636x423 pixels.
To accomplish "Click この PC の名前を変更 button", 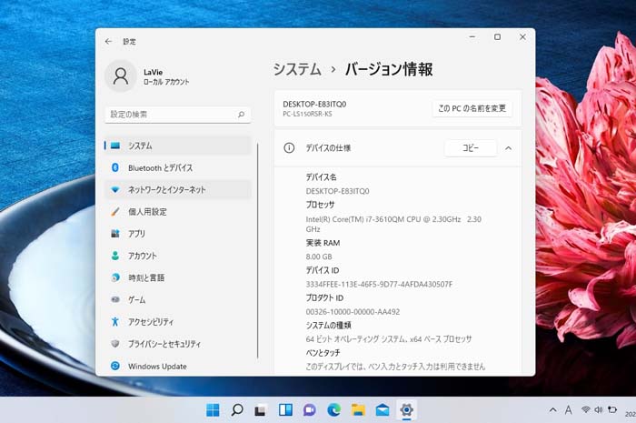I will point(472,108).
